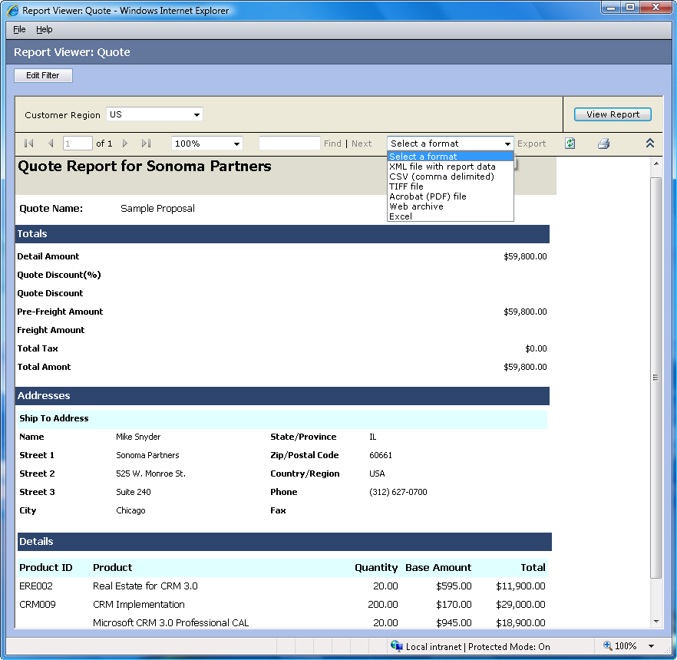Click 'Real Estate for CRM 3.0' product

pyautogui.click(x=145, y=586)
